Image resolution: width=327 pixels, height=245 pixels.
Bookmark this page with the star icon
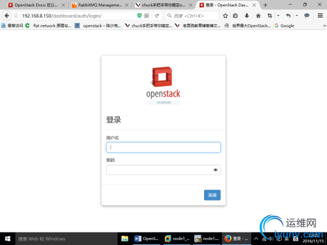(226, 16)
